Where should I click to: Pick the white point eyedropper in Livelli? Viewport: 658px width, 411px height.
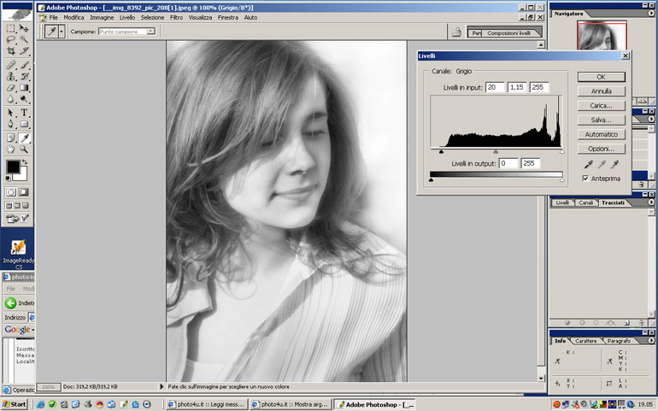coord(614,164)
